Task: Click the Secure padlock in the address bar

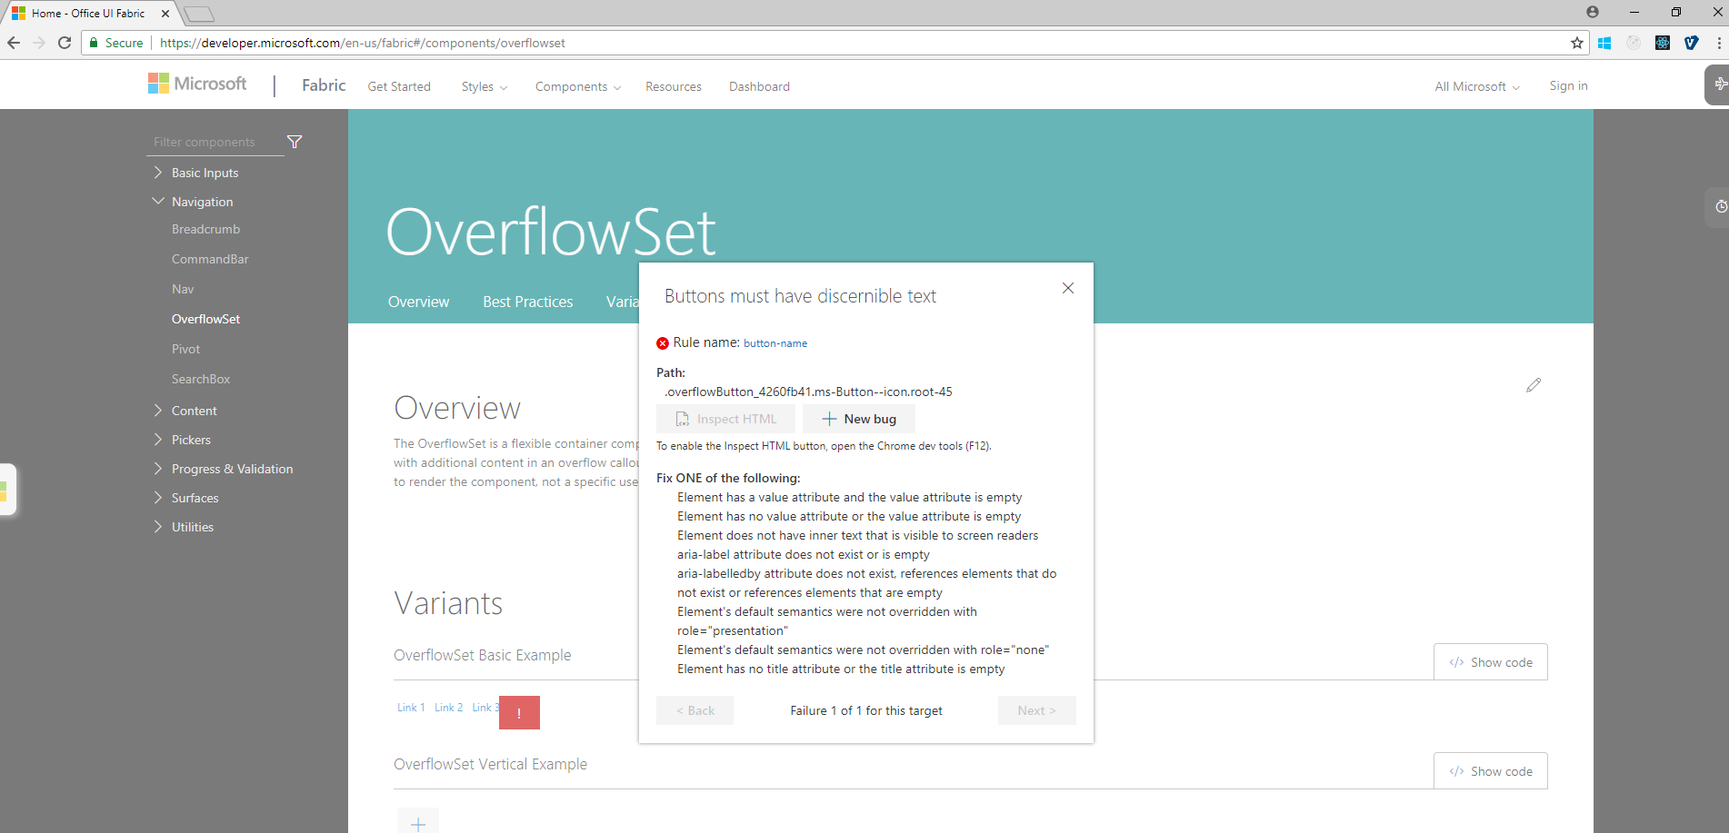Action: click(x=94, y=42)
